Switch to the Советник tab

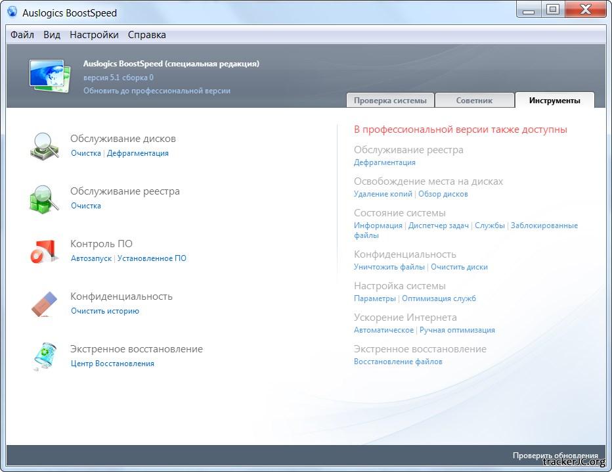474,101
